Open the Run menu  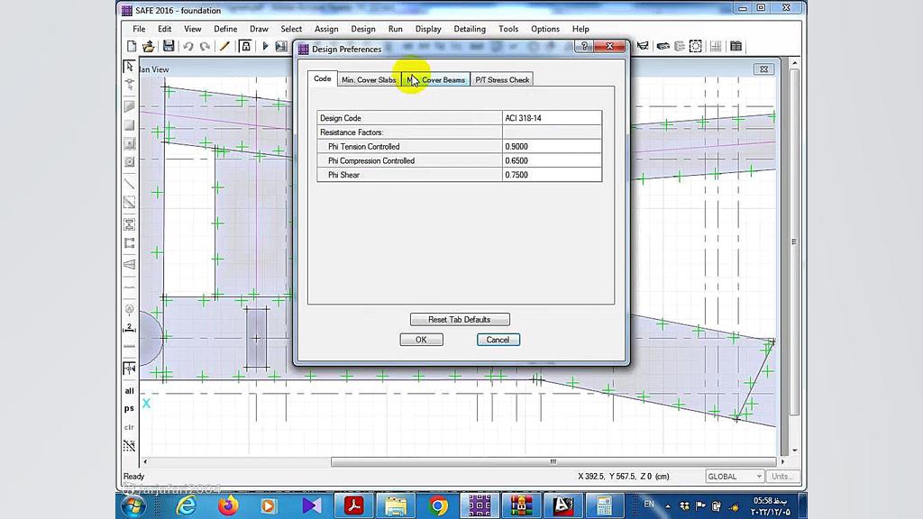pyautogui.click(x=395, y=29)
